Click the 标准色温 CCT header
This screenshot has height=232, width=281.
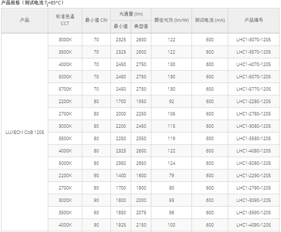[x=65, y=20]
